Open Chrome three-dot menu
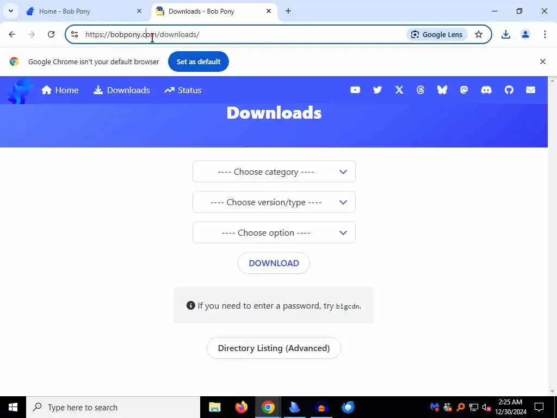This screenshot has height=418, width=557. [544, 34]
